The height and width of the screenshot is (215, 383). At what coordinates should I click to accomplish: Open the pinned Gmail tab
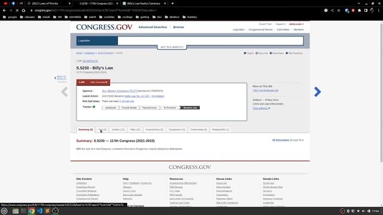click(x=21, y=4)
